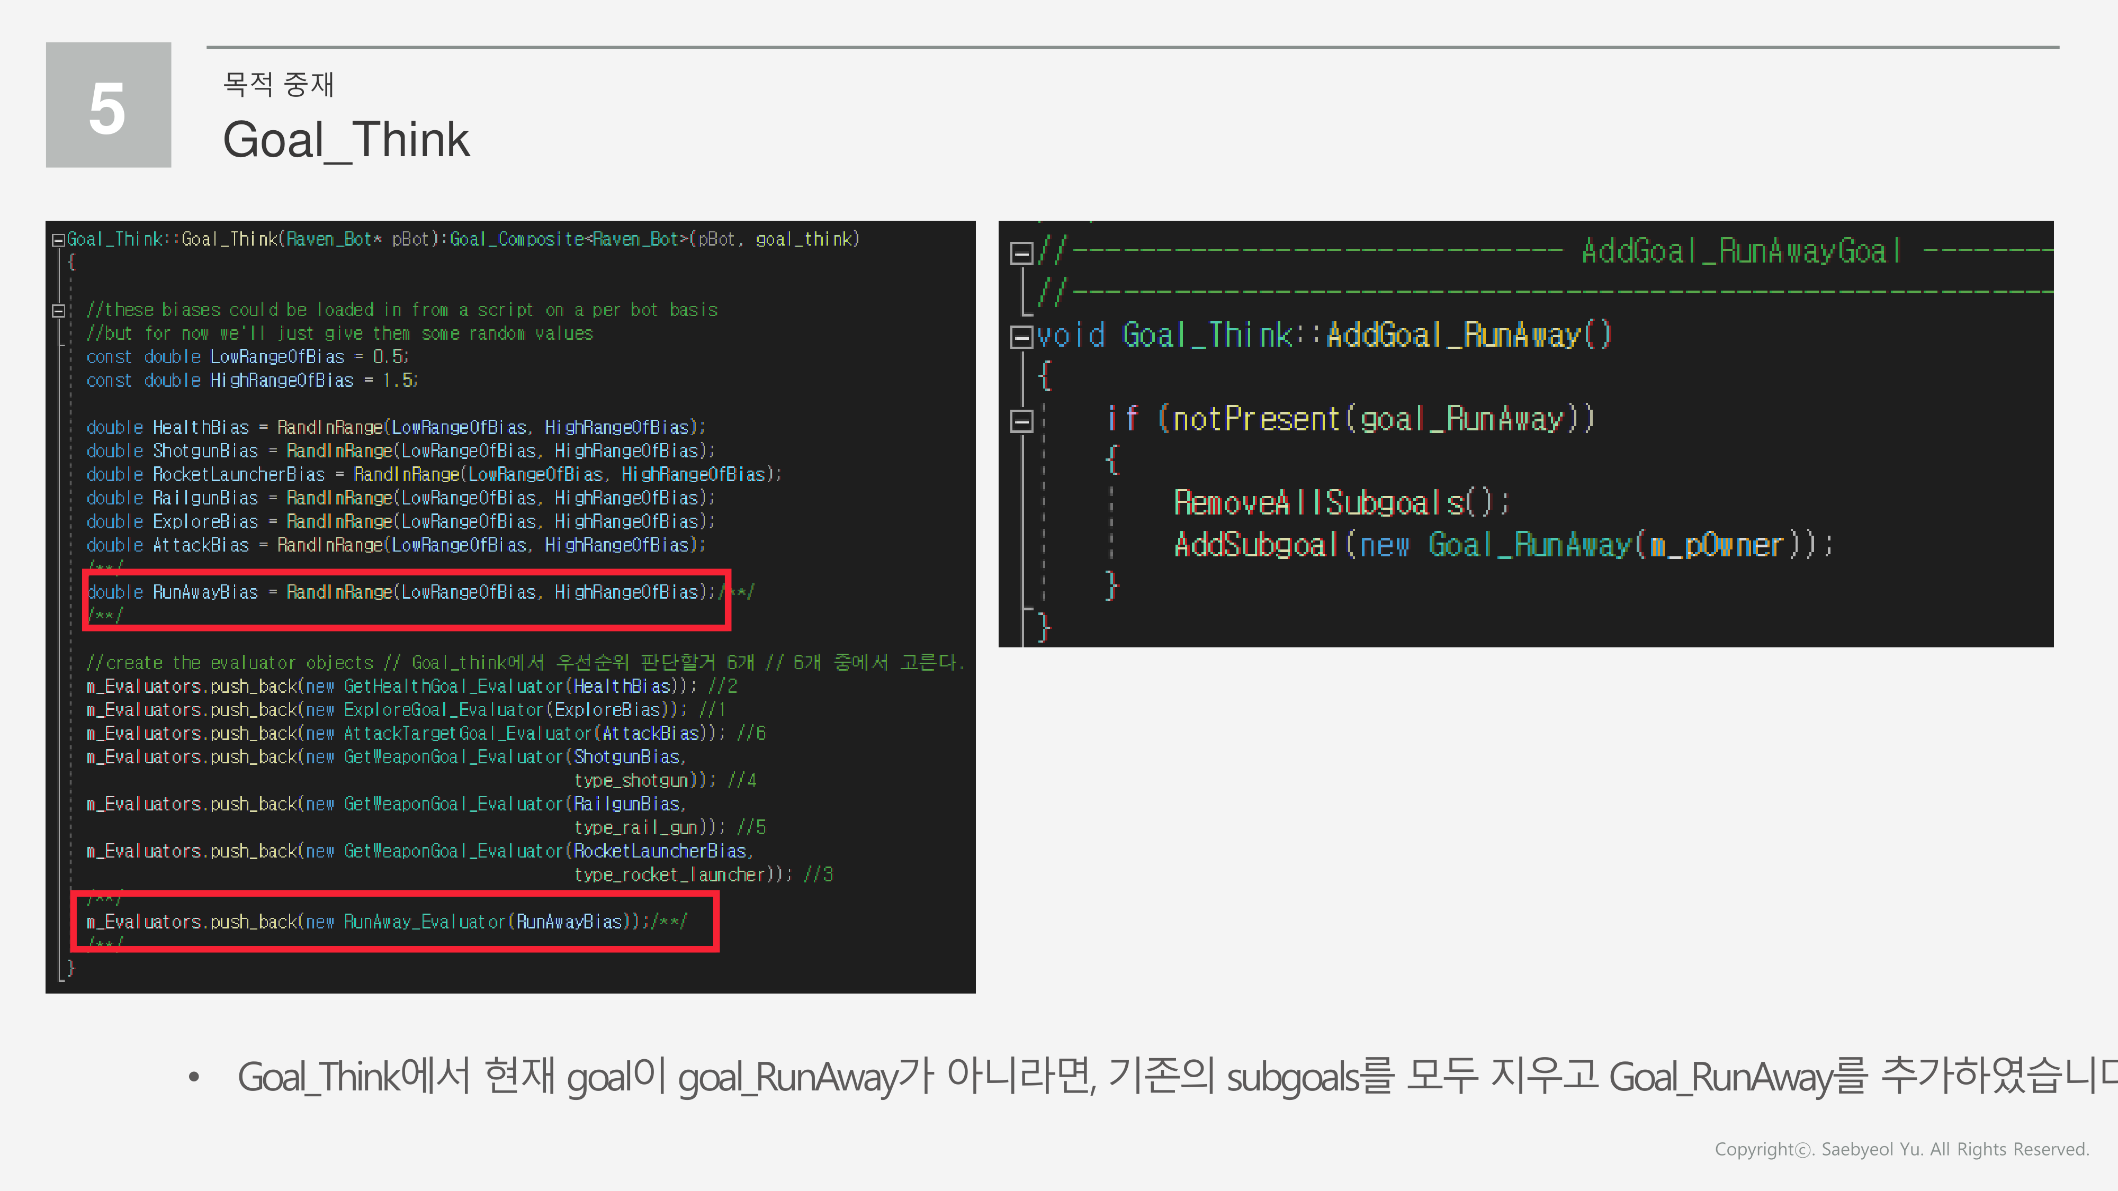Click the const double HighRangeOfBias line
Viewport: 2118px width, 1191px height.
click(251, 380)
